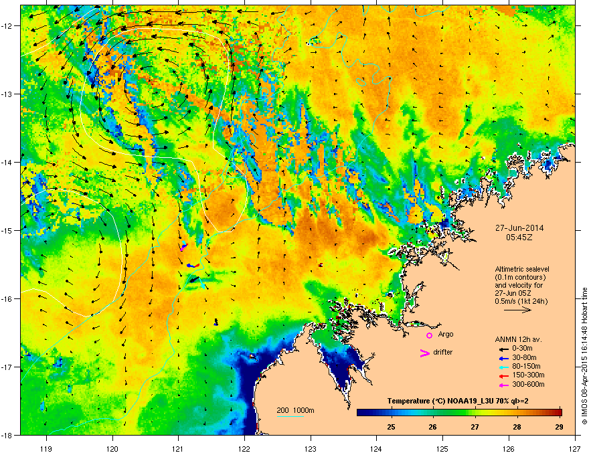Click the colorbar tick label 27
The image size is (589, 455).
click(475, 427)
